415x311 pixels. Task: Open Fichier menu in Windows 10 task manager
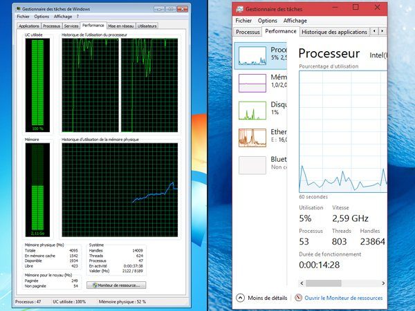pyautogui.click(x=243, y=21)
